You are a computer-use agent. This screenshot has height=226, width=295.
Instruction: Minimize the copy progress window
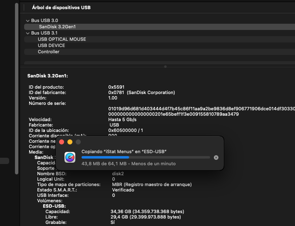pyautogui.click(x=70, y=142)
